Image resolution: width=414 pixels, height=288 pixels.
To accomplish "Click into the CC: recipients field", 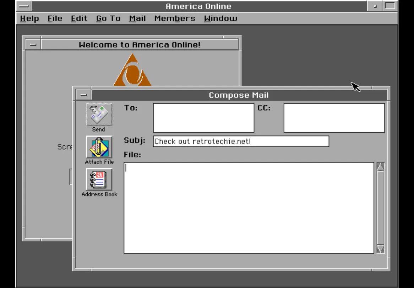I will click(334, 118).
